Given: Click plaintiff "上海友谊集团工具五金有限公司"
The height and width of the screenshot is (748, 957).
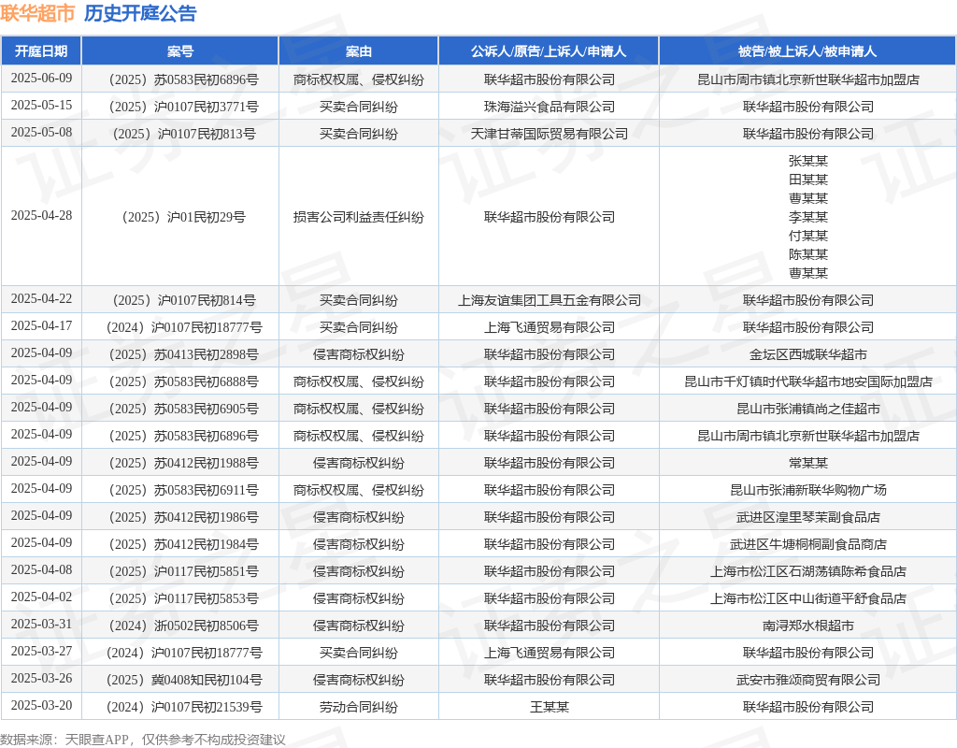Looking at the screenshot, I should coord(550,300).
